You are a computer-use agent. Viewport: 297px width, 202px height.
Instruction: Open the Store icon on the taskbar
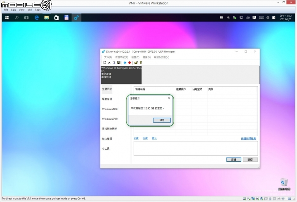tap(56, 18)
